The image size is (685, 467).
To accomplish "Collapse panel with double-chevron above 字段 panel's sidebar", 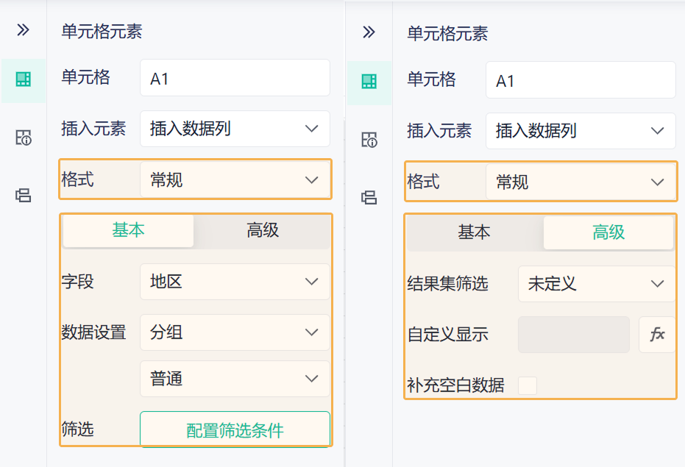I will coord(24,30).
